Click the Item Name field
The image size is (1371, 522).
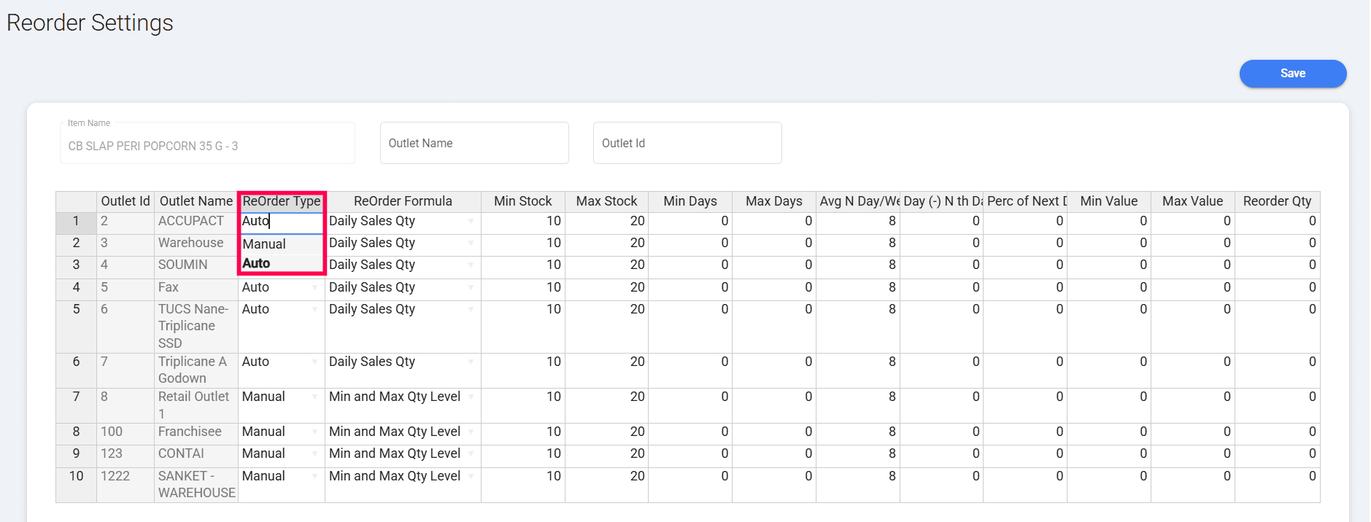(207, 145)
